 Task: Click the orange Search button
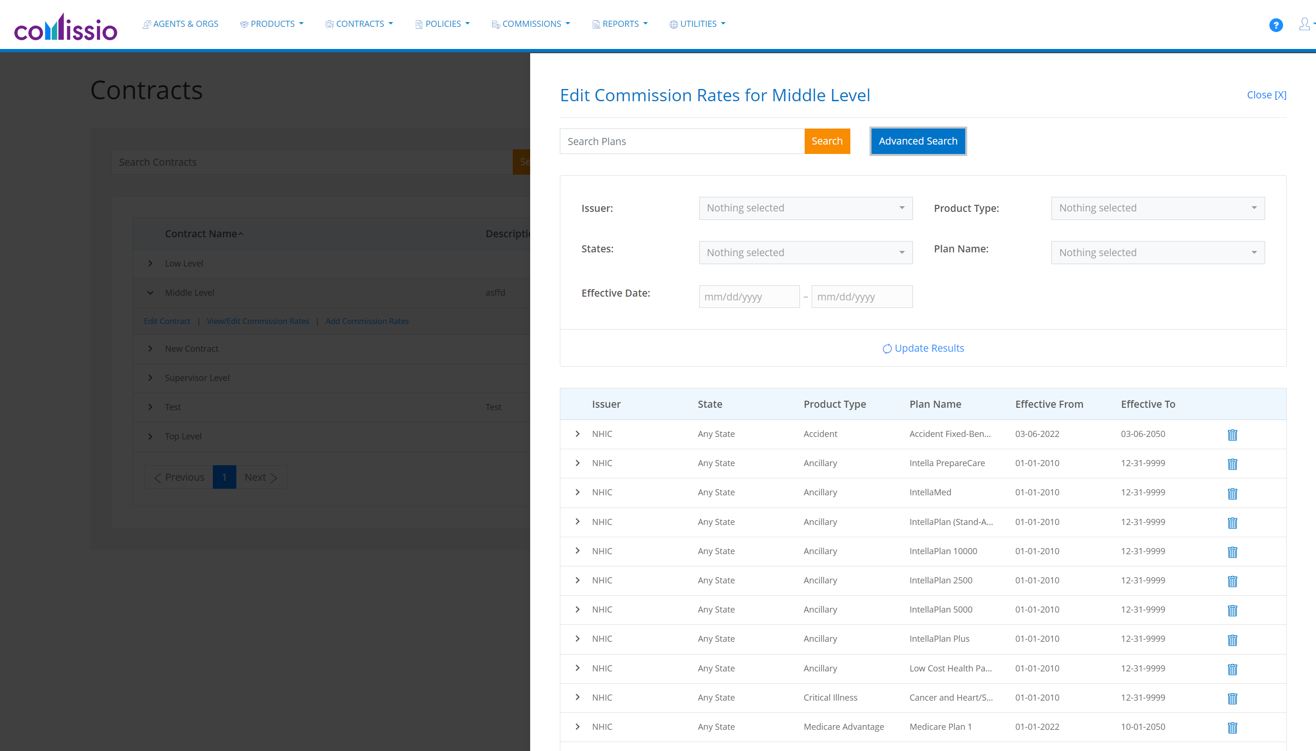pos(827,141)
